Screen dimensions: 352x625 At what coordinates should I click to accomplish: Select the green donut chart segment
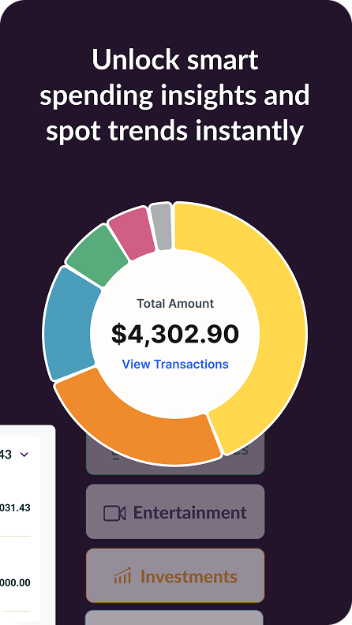(x=98, y=255)
